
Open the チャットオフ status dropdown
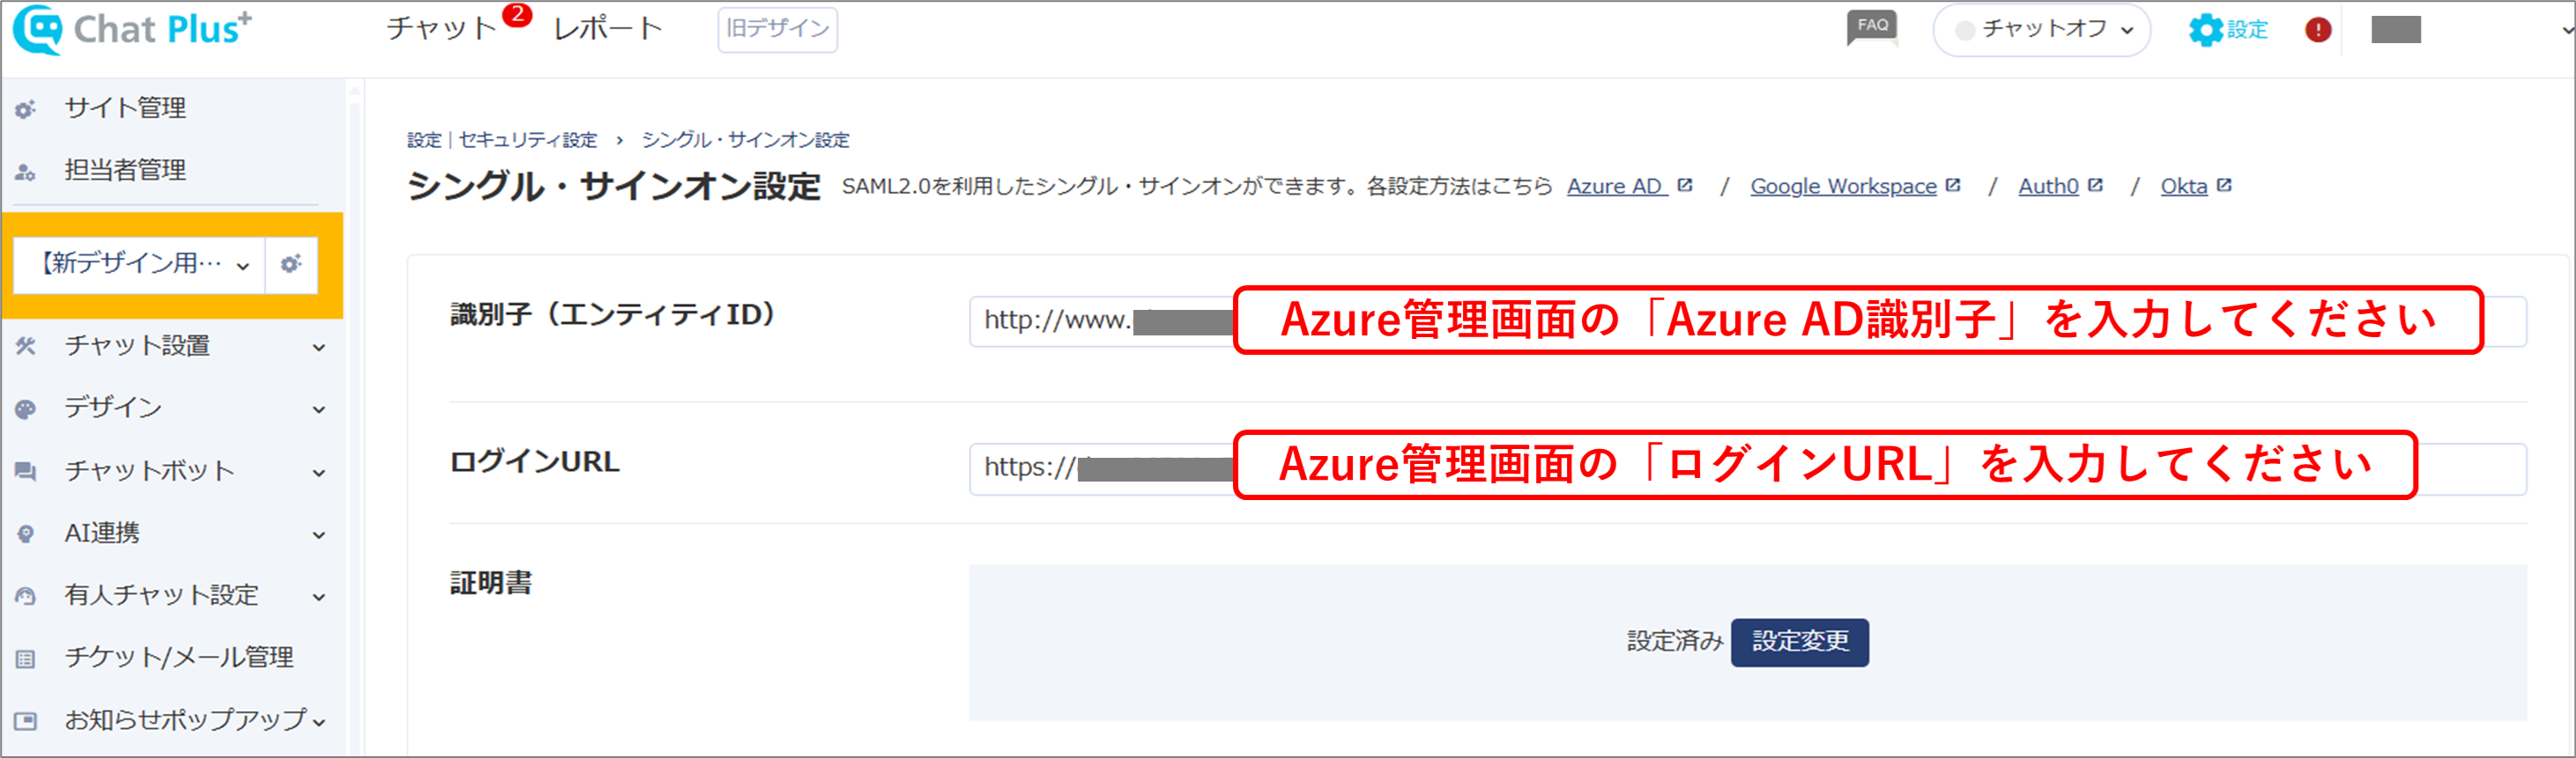(2041, 30)
